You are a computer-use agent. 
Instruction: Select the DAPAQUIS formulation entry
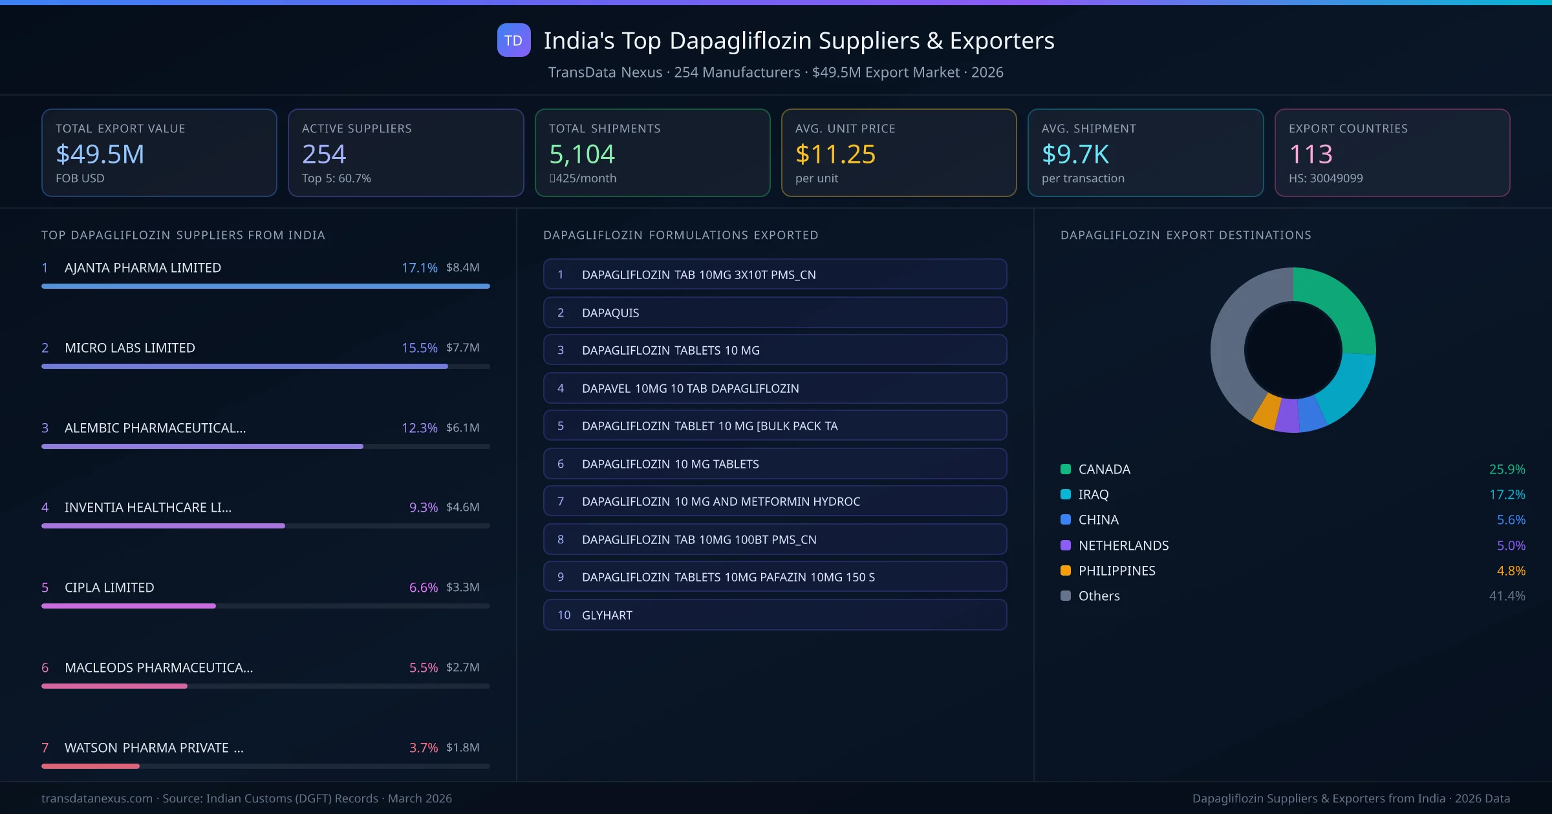[775, 312]
